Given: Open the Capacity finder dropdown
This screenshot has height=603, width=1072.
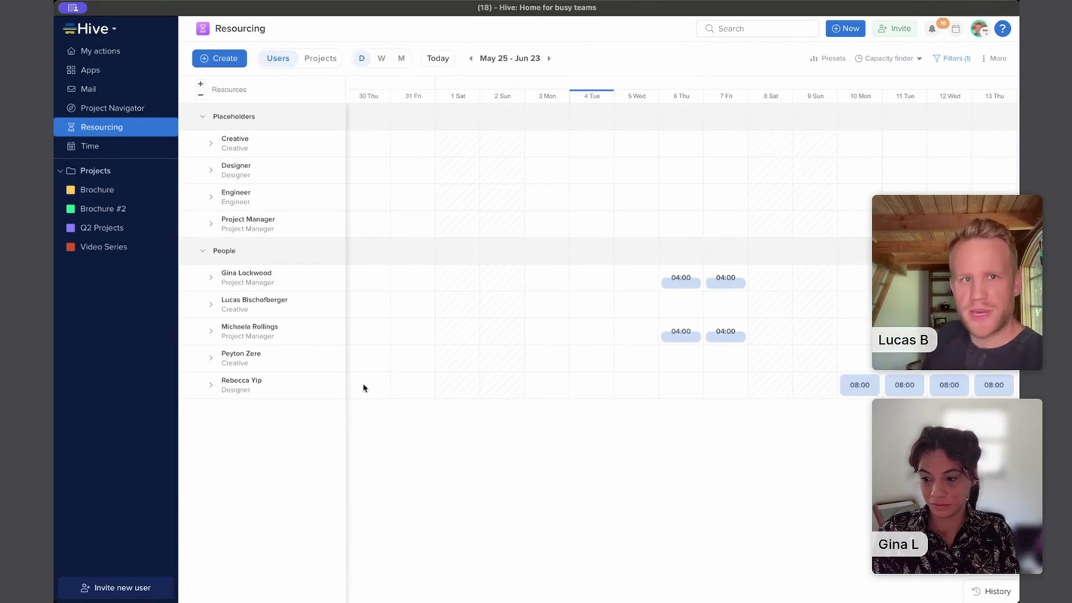Looking at the screenshot, I should 888,58.
